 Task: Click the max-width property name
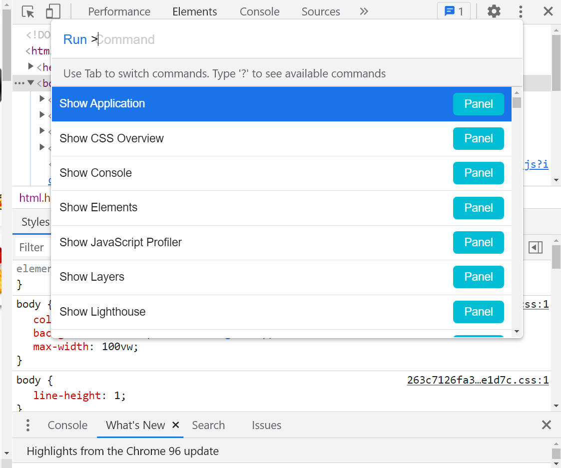click(61, 347)
